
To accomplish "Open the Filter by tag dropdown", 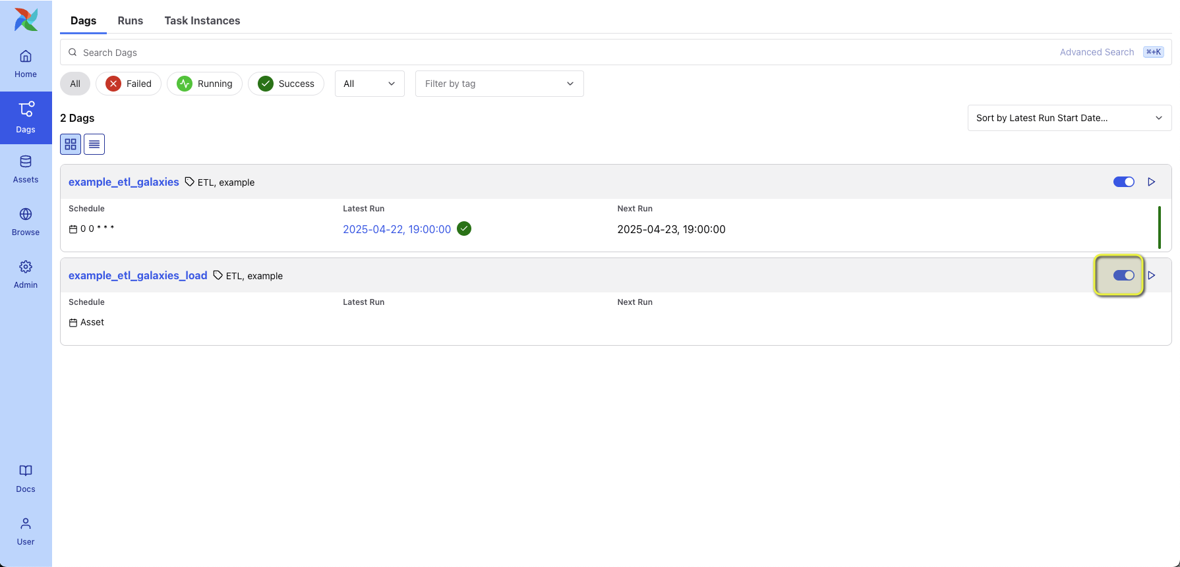I will pos(500,84).
